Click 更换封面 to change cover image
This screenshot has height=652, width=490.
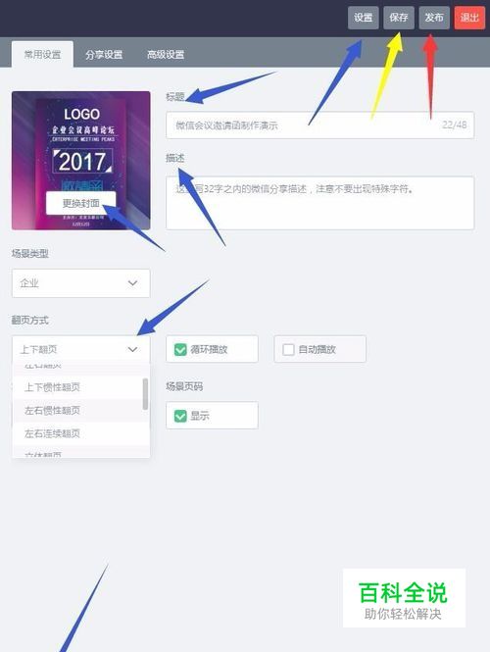(x=81, y=203)
